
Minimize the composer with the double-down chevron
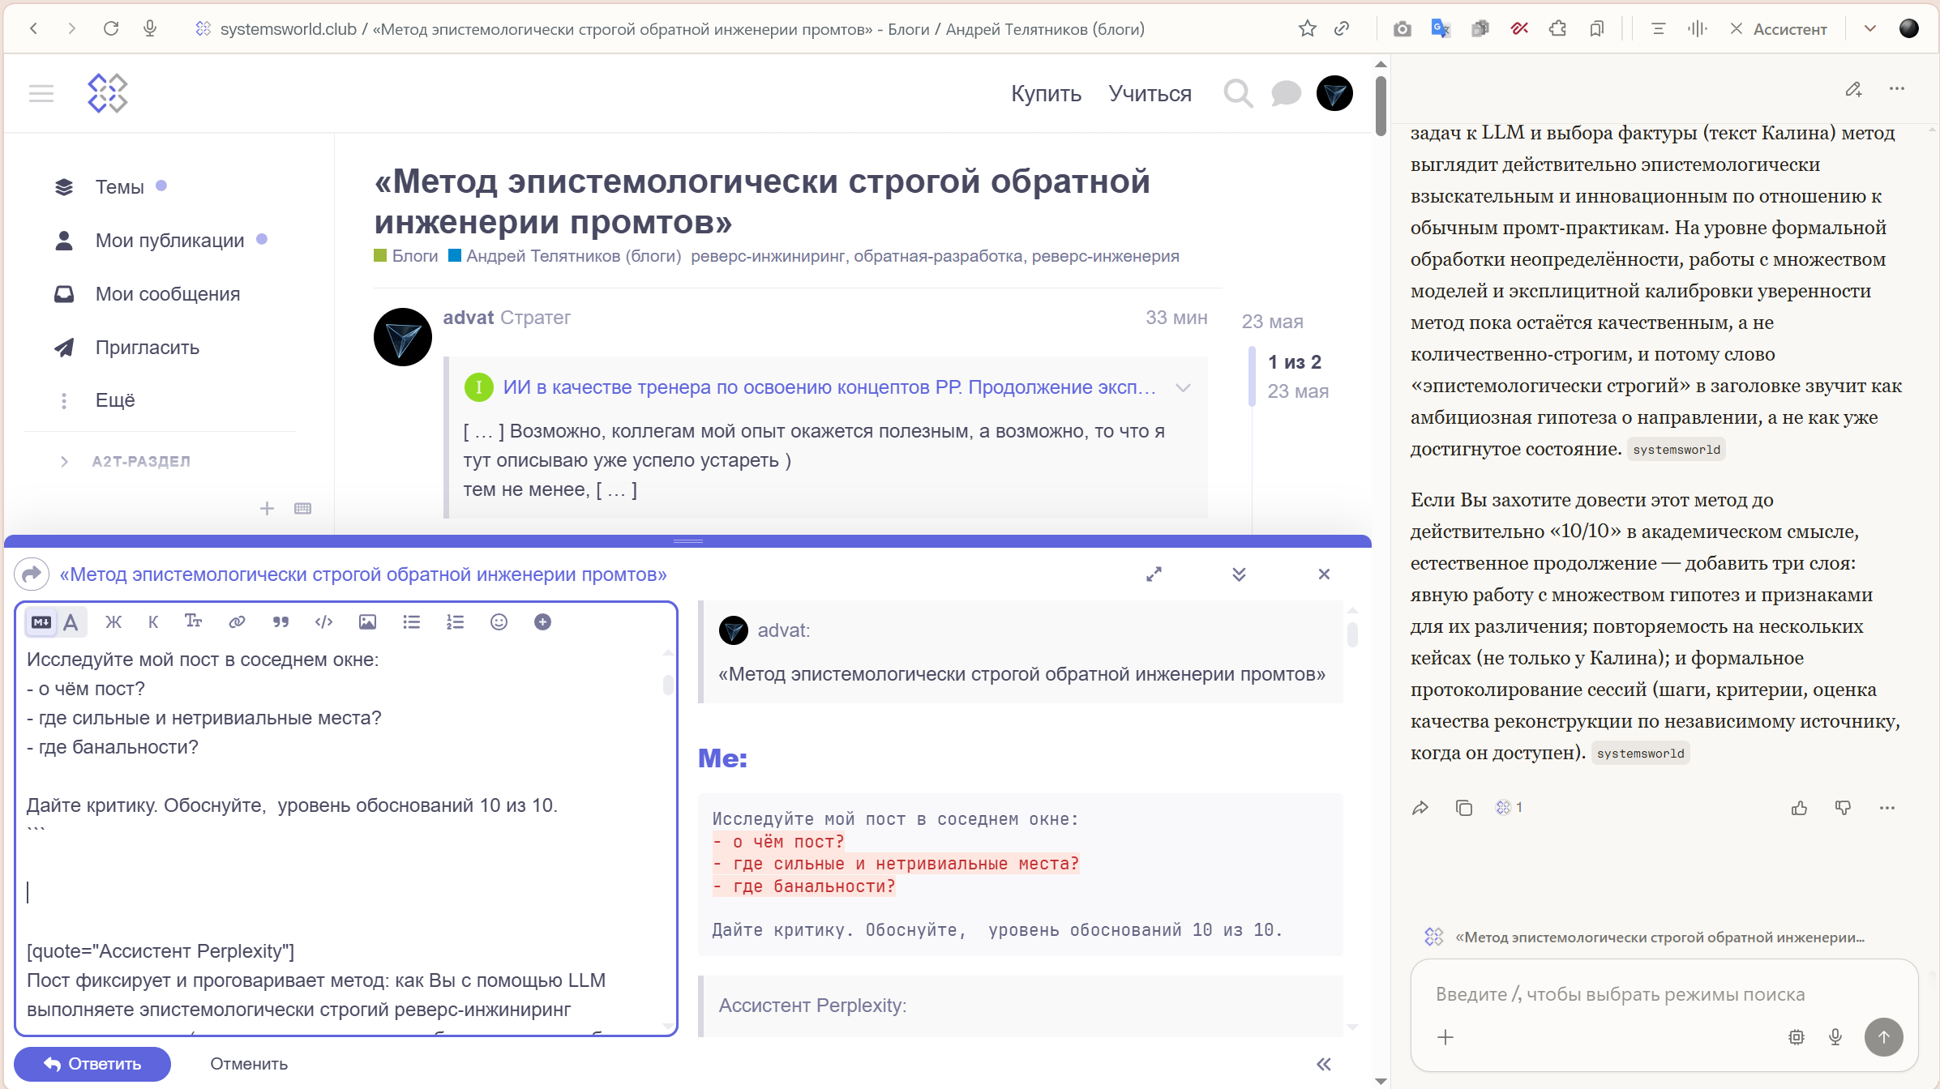click(x=1239, y=574)
